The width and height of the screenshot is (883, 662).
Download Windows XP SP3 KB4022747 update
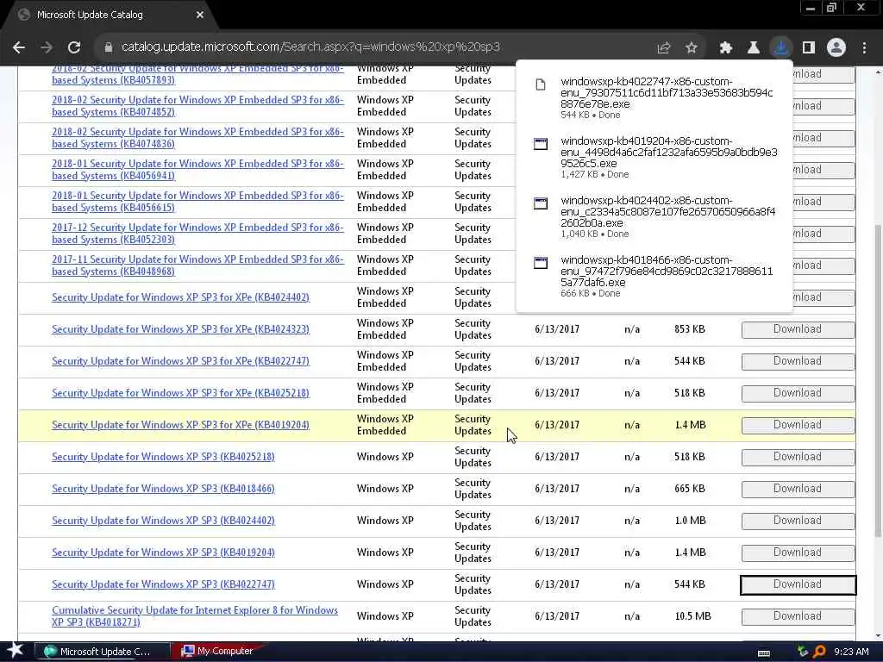(x=798, y=584)
